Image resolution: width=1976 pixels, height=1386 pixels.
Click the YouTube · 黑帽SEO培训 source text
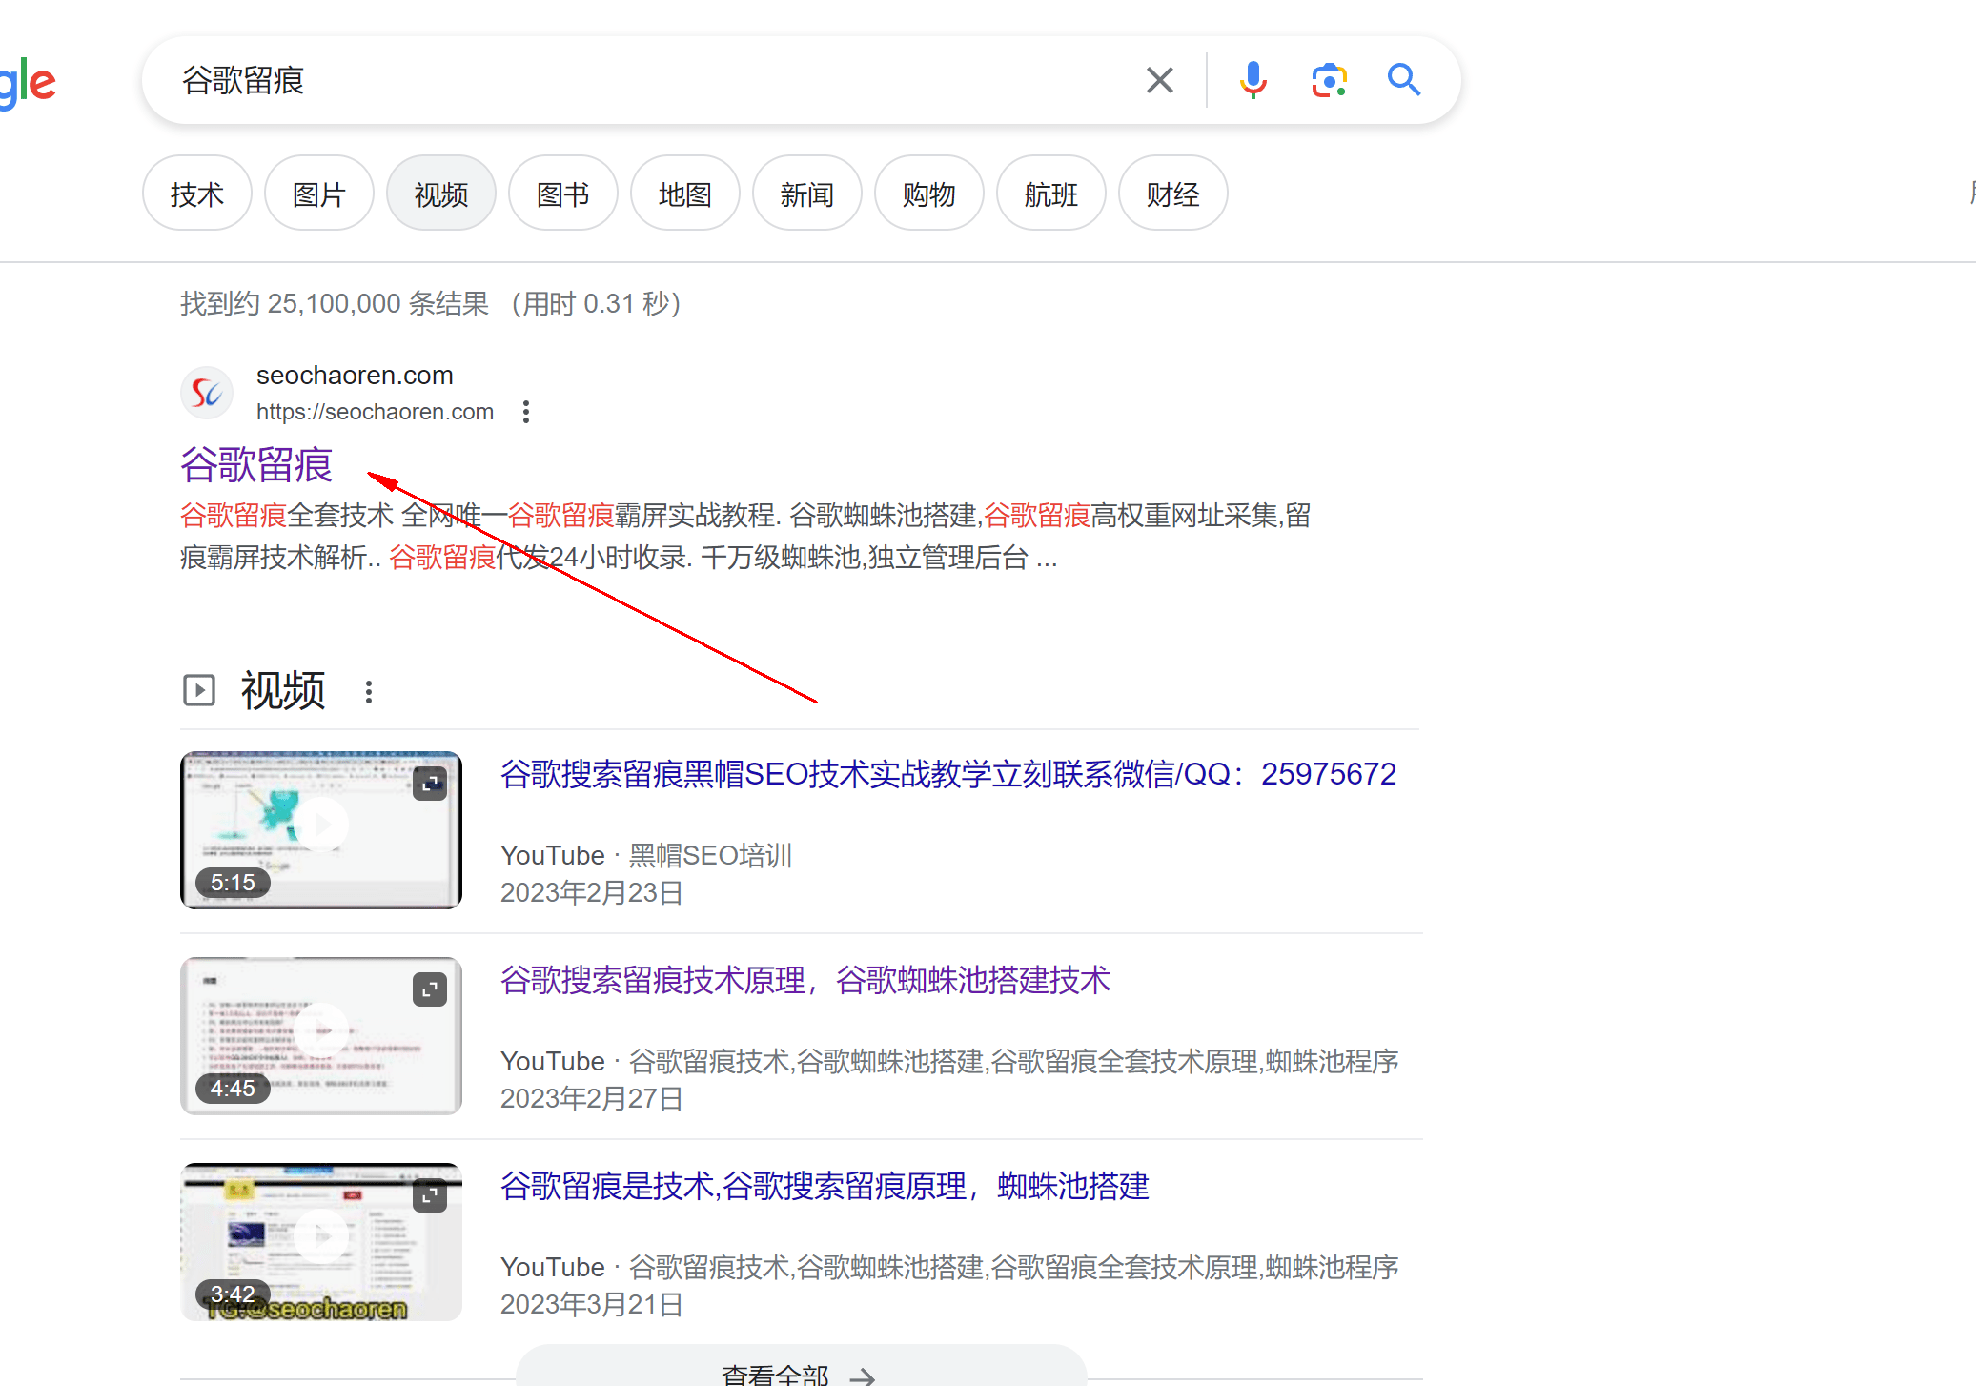(x=646, y=855)
